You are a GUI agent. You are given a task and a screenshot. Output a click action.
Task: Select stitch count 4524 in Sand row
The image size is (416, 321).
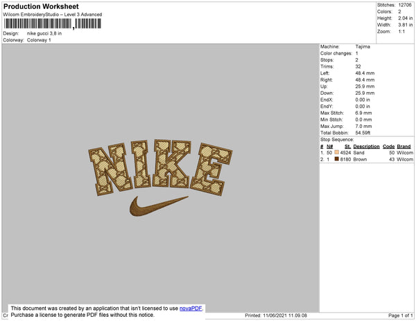(345, 153)
